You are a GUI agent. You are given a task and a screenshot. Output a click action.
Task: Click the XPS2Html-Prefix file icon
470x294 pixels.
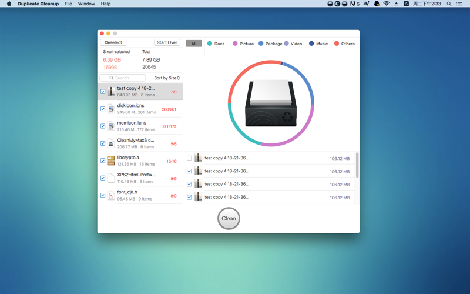point(111,178)
